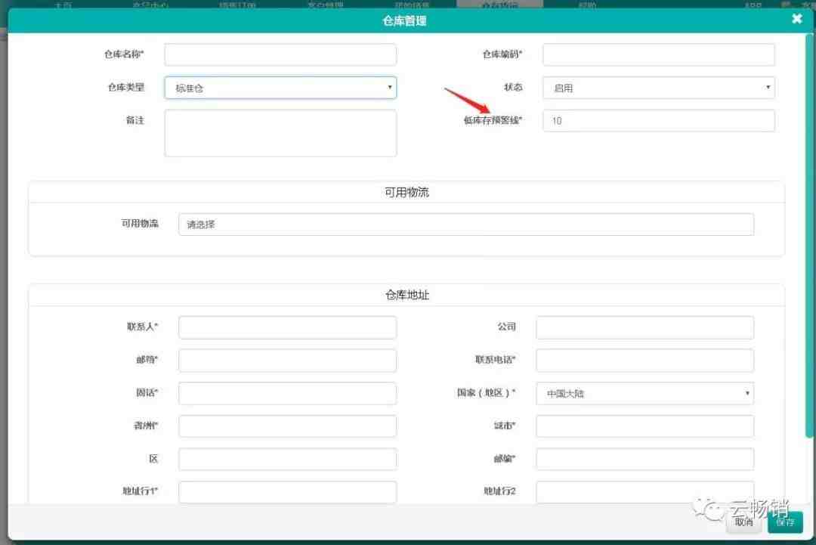Click the 城市 input field
816x545 pixels.
point(644,426)
